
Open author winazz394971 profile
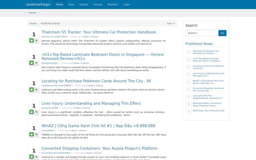[x=48, y=130]
